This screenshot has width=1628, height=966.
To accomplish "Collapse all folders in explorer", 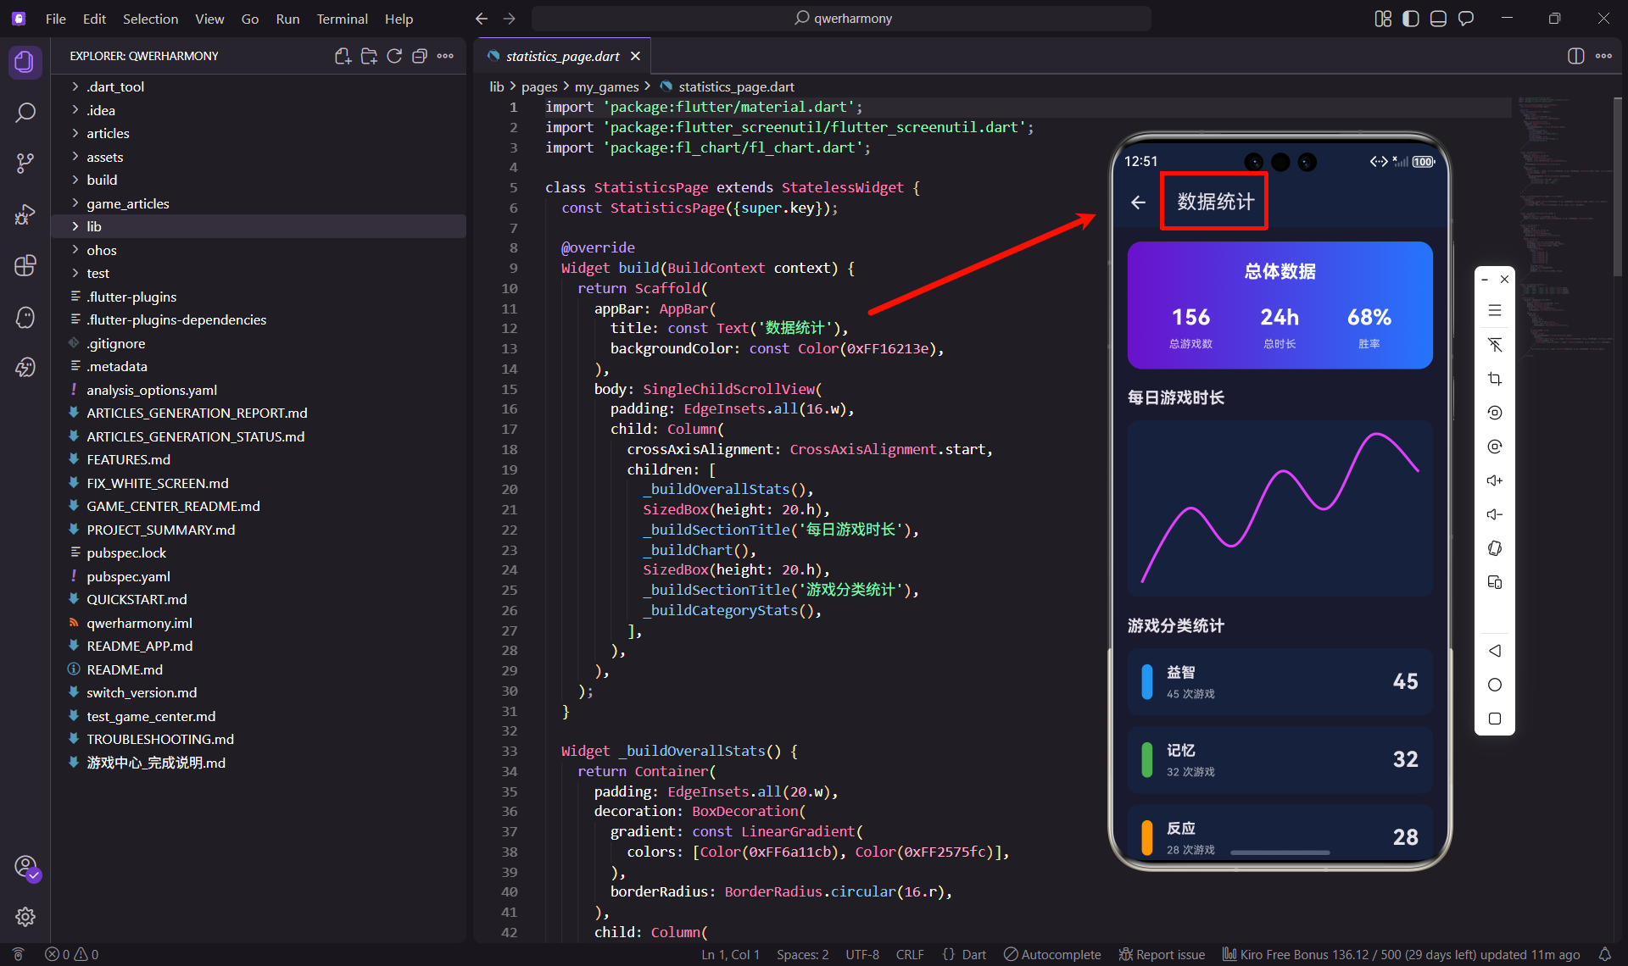I will 419,56.
